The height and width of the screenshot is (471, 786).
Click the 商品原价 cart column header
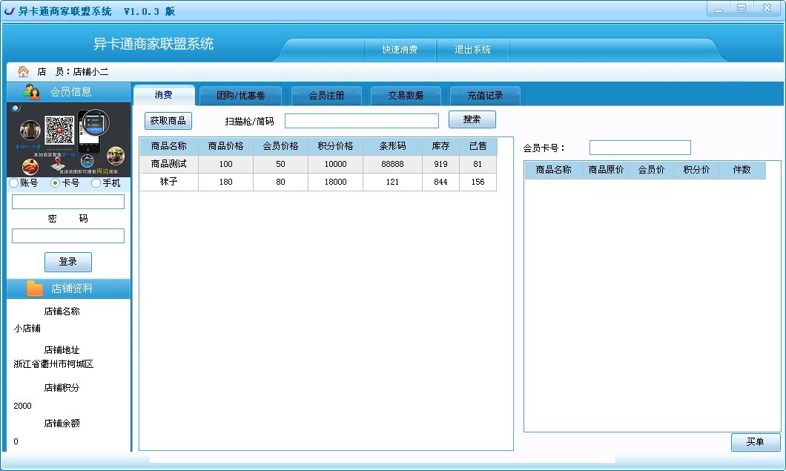[606, 170]
